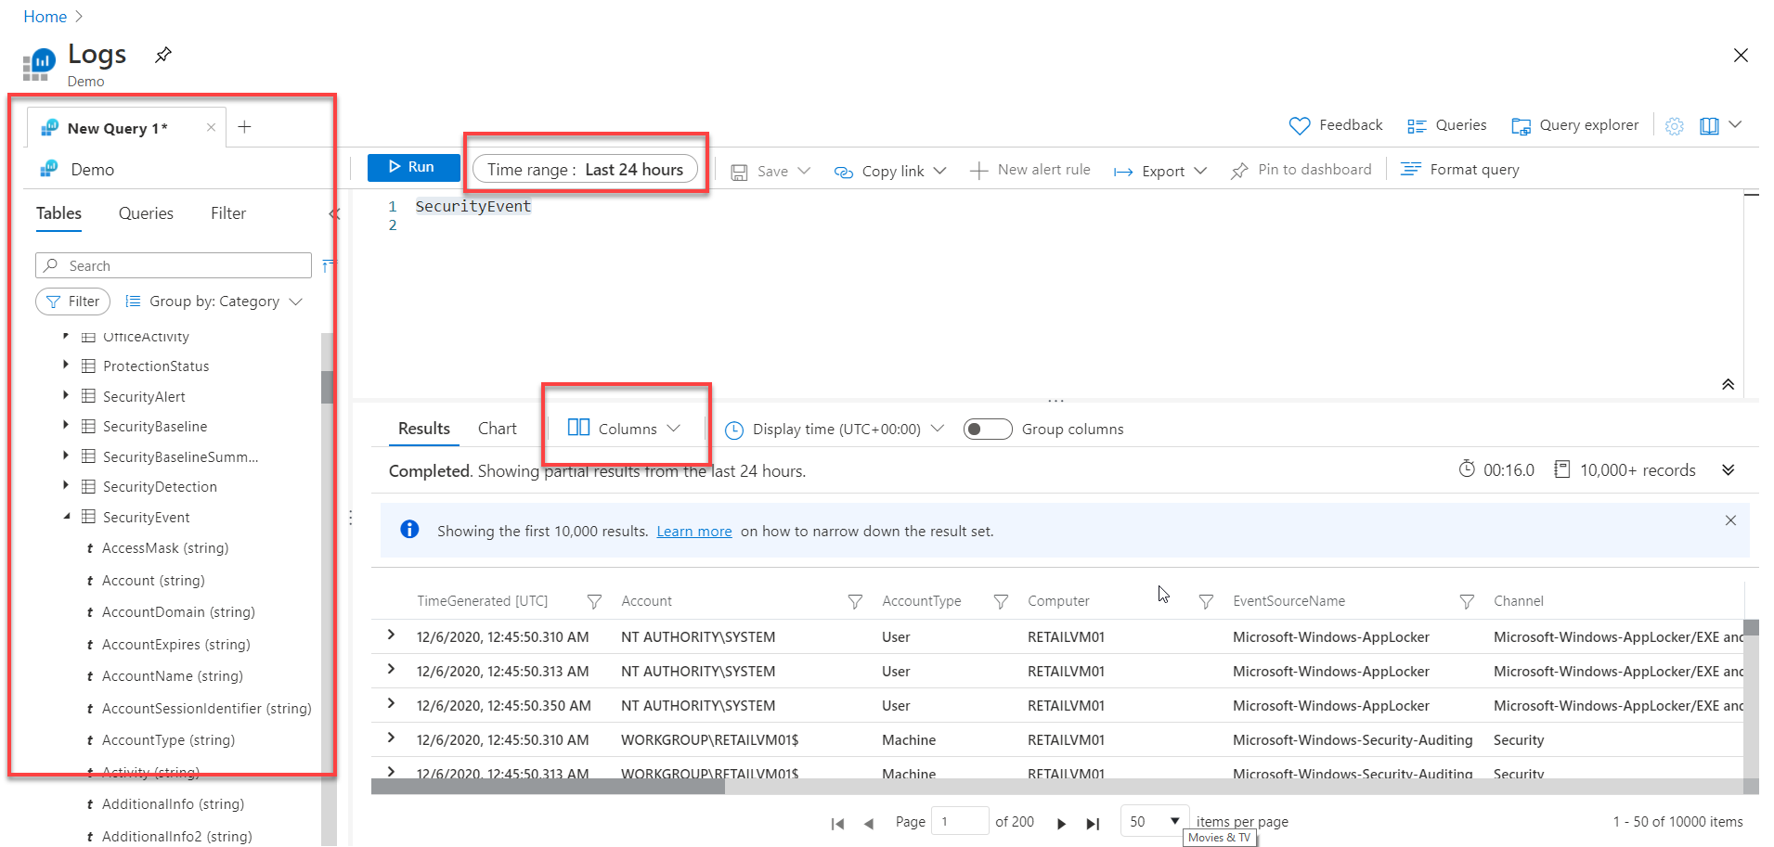Switch to the Chart tab
The height and width of the screenshot is (847, 1774).
tap(497, 429)
